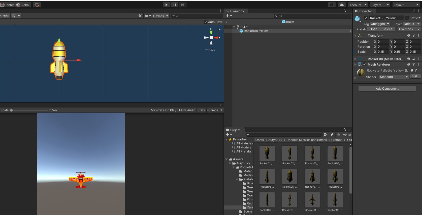This screenshot has height=215, width=422.
Task: Toggle Rocket08_Yellow active checkbox
Action: (366, 18)
